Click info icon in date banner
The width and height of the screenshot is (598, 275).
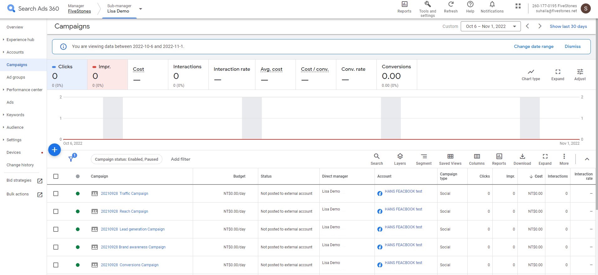(63, 47)
